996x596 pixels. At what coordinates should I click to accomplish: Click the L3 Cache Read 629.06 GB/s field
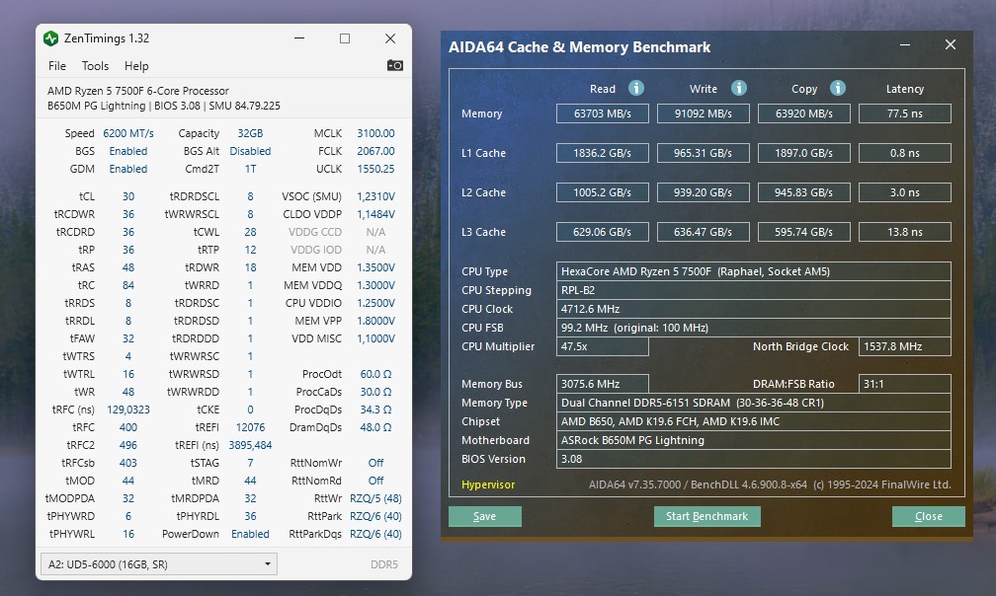pos(602,232)
